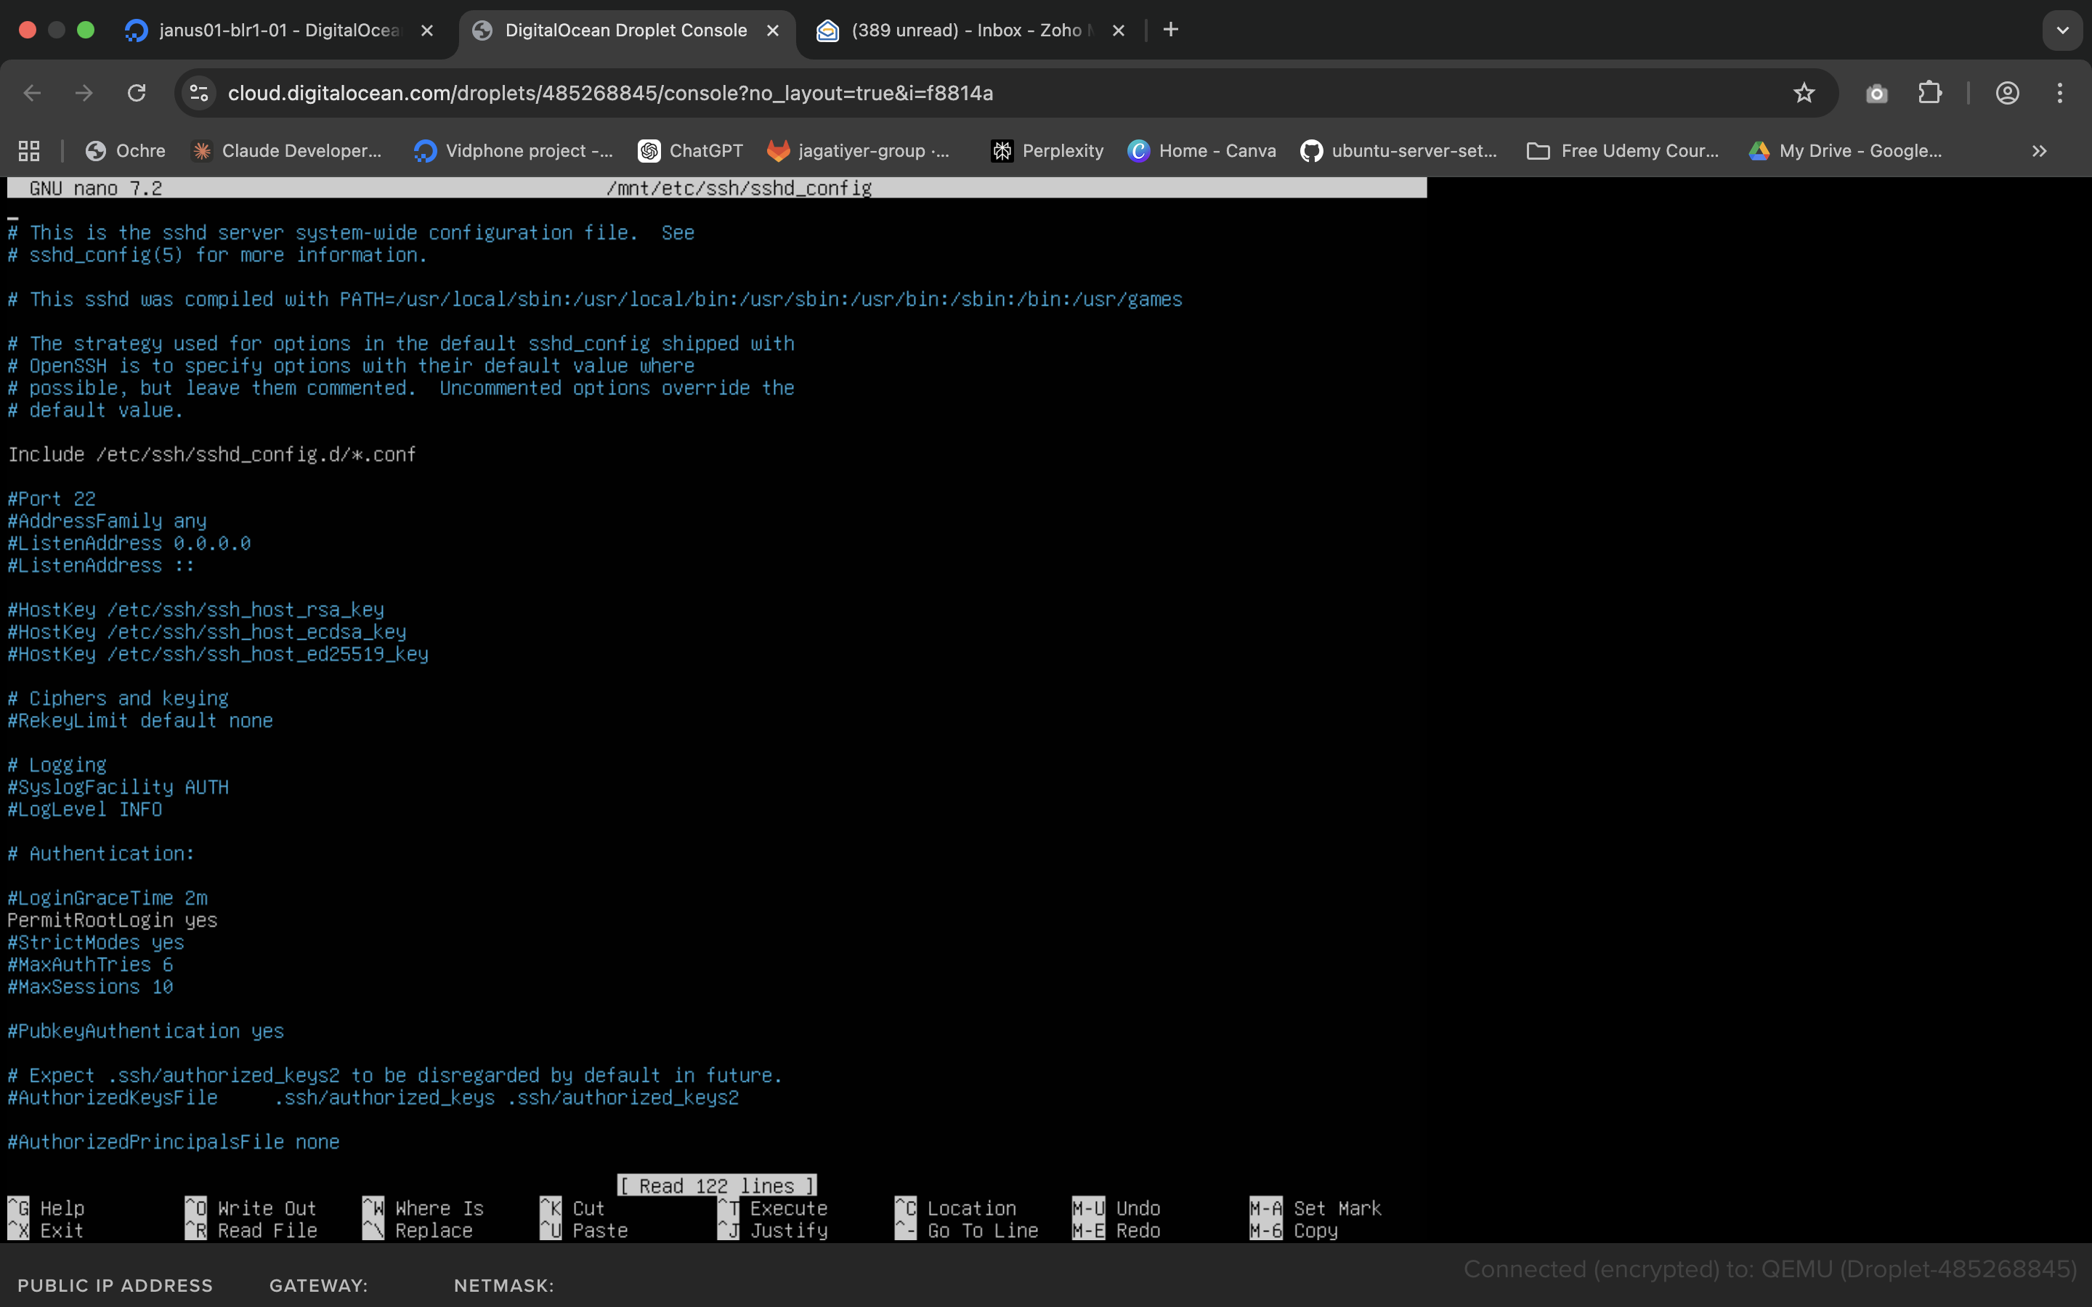Click the camera screenshot extension icon
Screen dimensions: 2092x1307
click(1877, 94)
